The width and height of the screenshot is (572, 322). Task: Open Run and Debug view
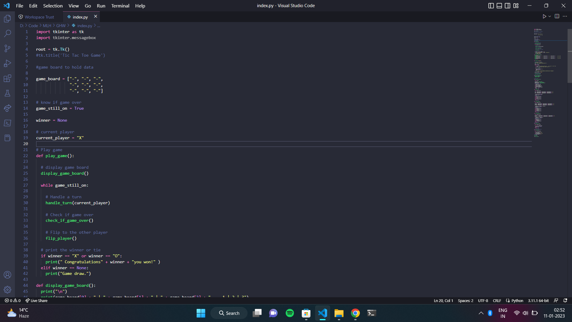[x=7, y=64]
